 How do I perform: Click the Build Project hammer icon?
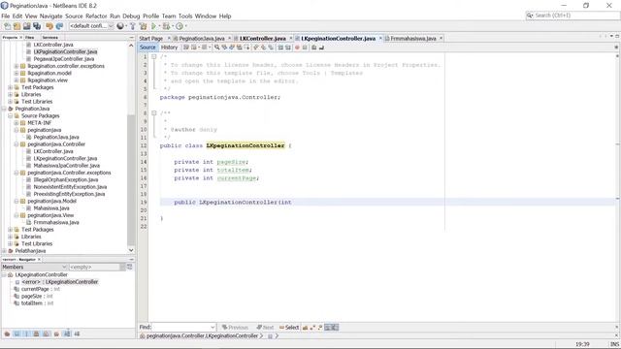coord(133,26)
